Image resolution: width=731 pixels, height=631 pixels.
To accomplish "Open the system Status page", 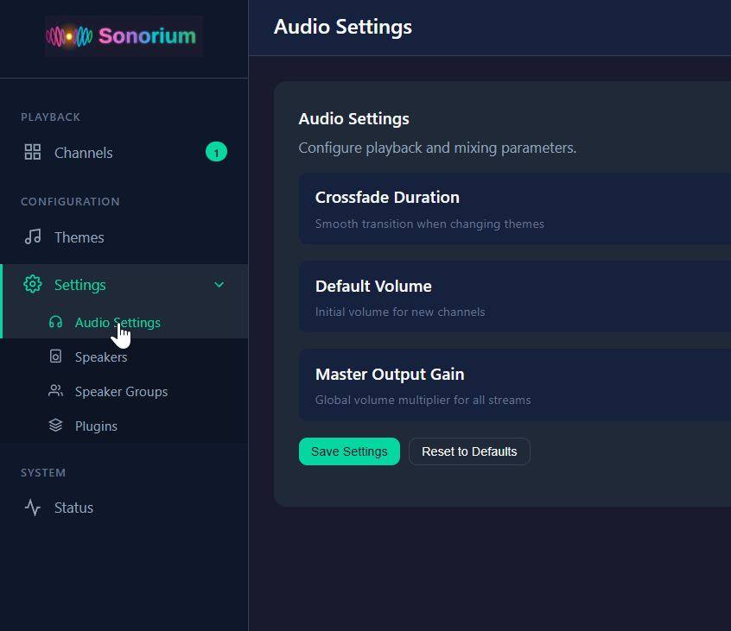I will click(x=73, y=508).
